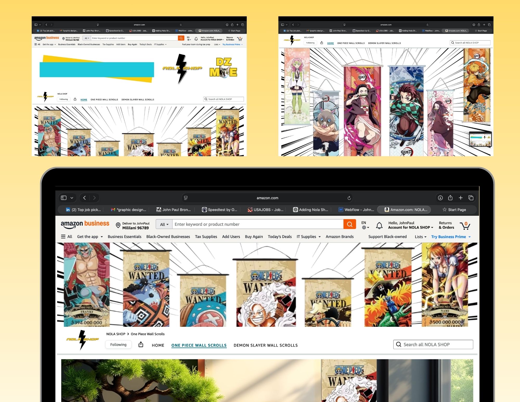Click the share icon beside Following
This screenshot has height=402, width=520.
[141, 345]
